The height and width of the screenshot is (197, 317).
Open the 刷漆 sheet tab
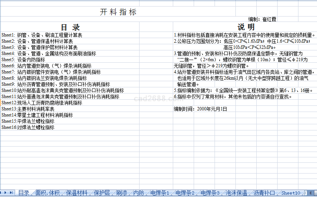click(x=121, y=193)
